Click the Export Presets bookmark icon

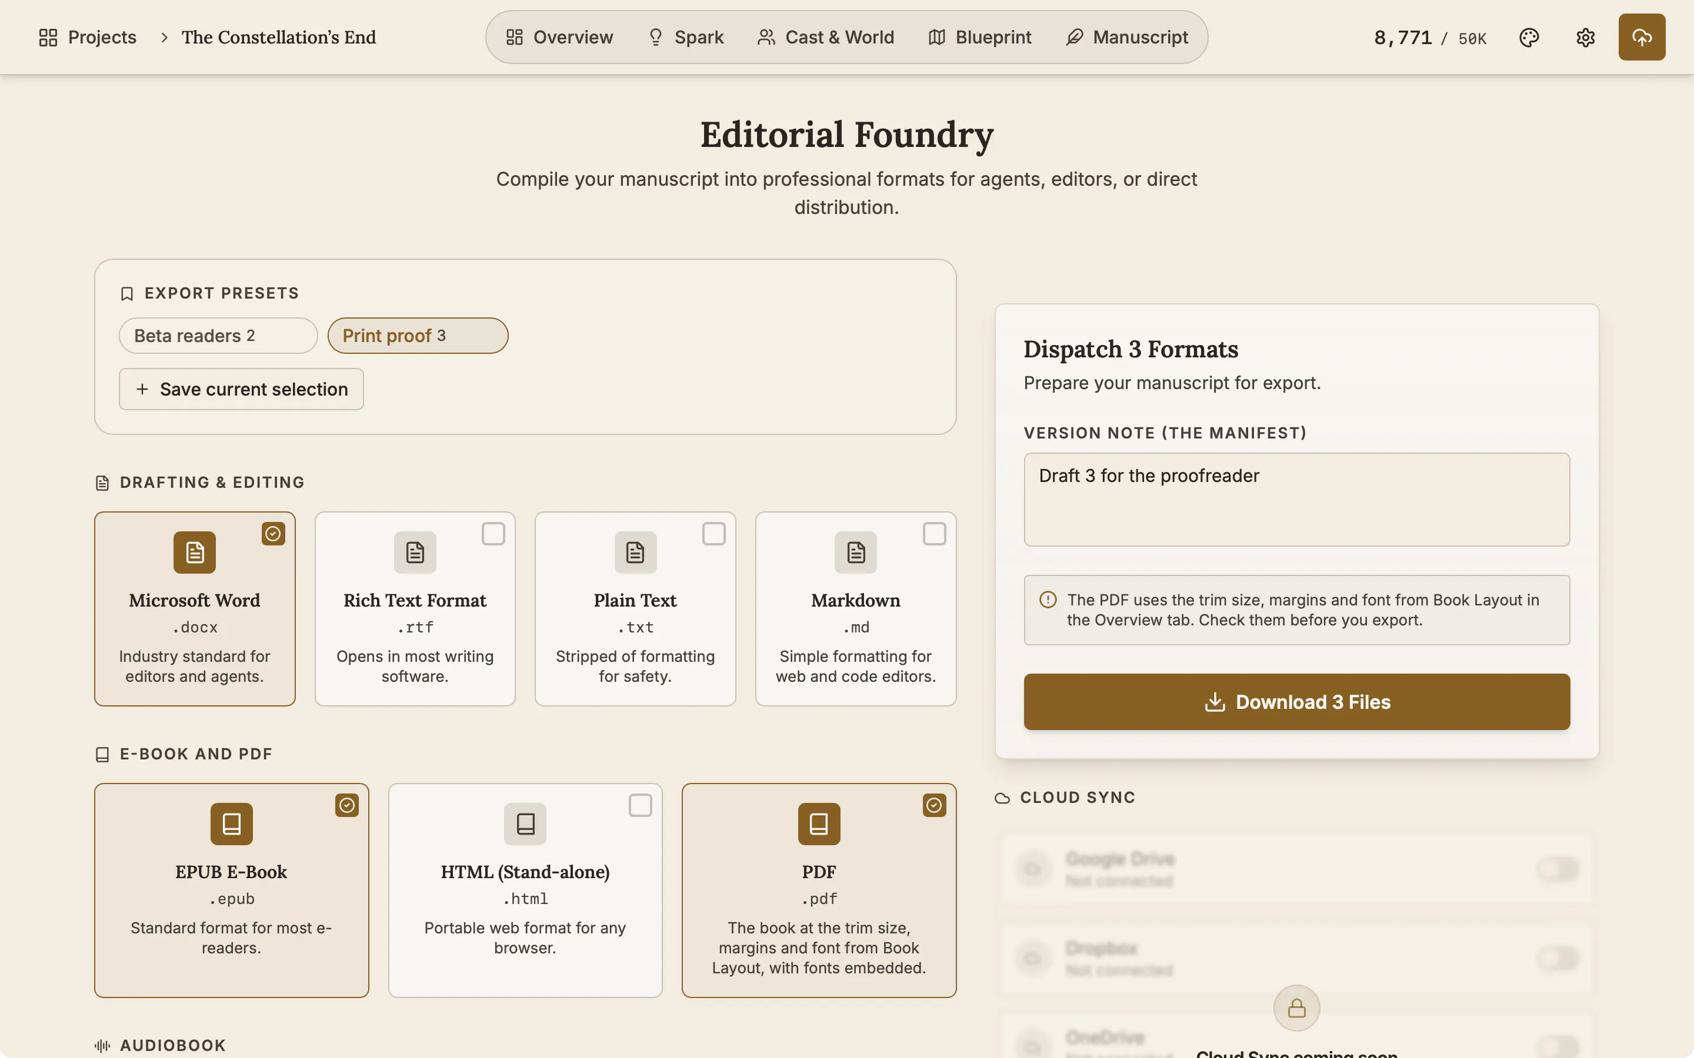coord(126,293)
